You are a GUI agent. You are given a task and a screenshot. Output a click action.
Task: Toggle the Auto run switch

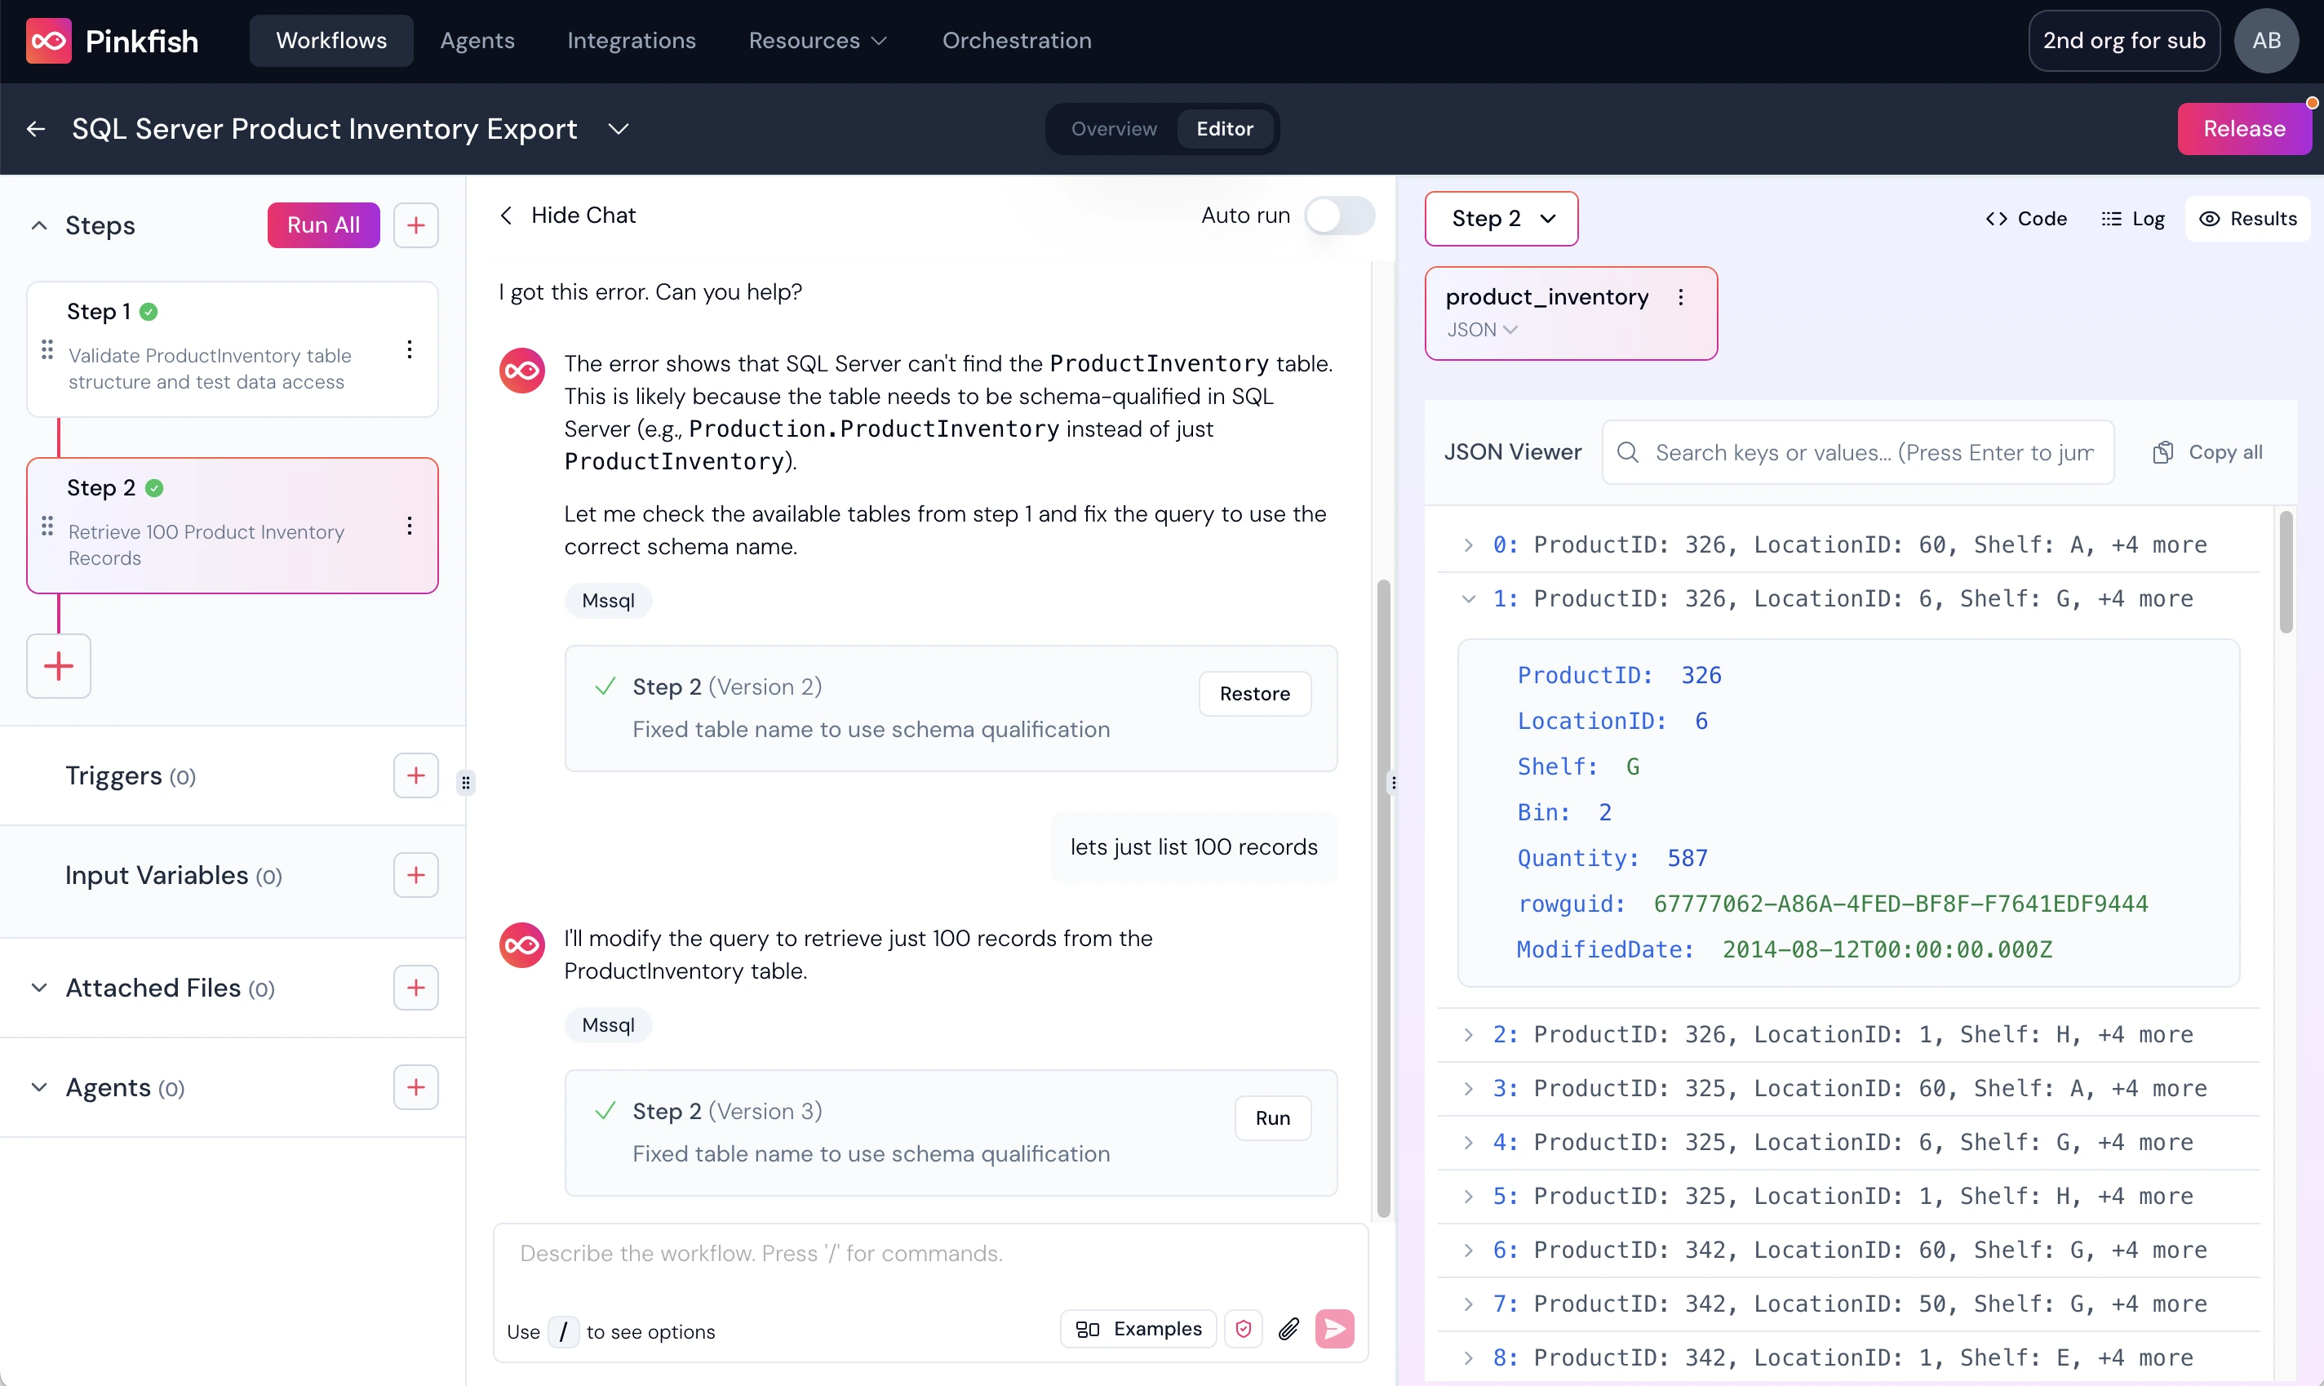click(x=1339, y=215)
